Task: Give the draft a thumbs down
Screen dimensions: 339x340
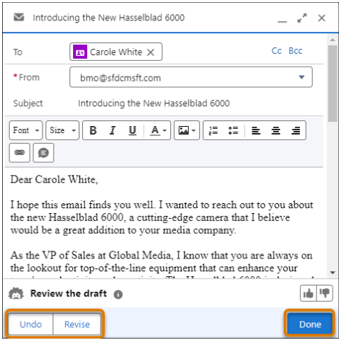Action: pos(325,293)
